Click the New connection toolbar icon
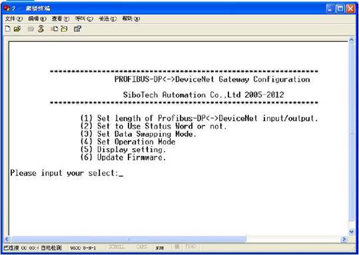Viewport: 359px width, 255px height. click(8, 29)
